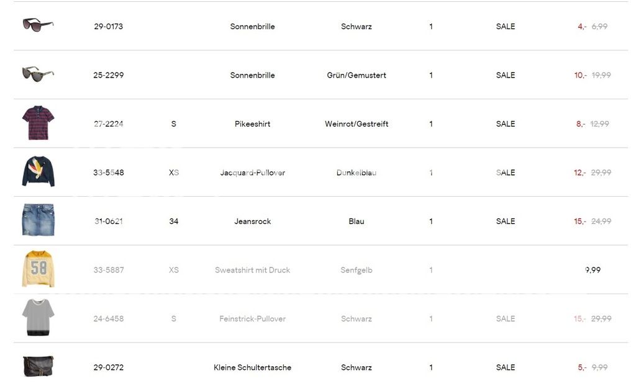This screenshot has width=636, height=391.
Task: Click the yellow sweatshirt with 58 print
Action: 38,269
